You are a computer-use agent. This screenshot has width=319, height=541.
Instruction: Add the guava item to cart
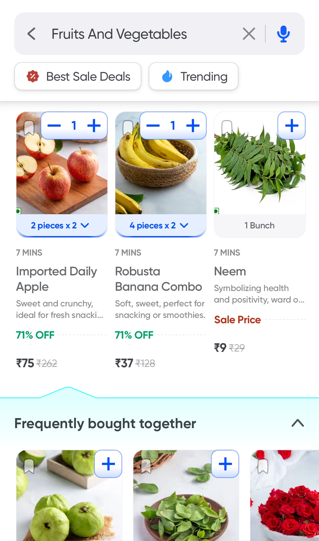click(x=108, y=464)
